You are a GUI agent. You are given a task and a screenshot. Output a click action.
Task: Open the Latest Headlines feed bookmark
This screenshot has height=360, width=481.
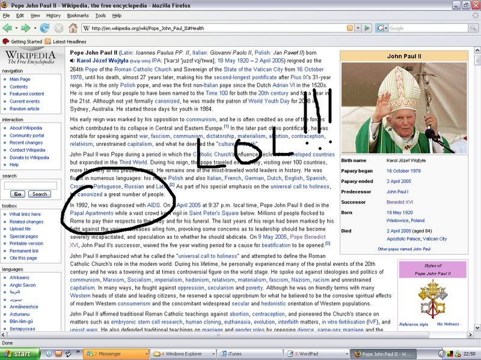pos(66,41)
